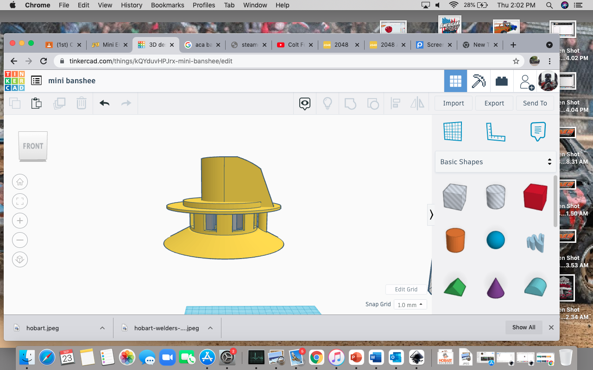
Task: Click the Tinkercad logo
Action: [15, 80]
